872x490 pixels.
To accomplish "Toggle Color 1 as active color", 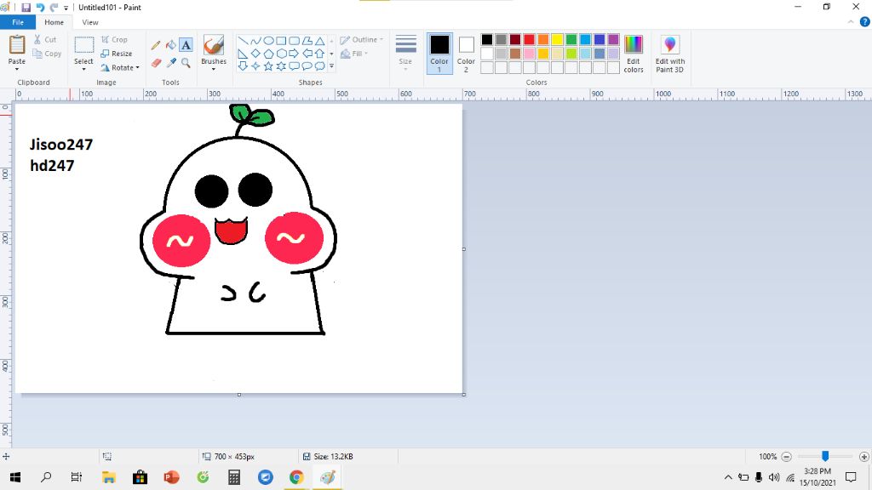I will point(439,53).
